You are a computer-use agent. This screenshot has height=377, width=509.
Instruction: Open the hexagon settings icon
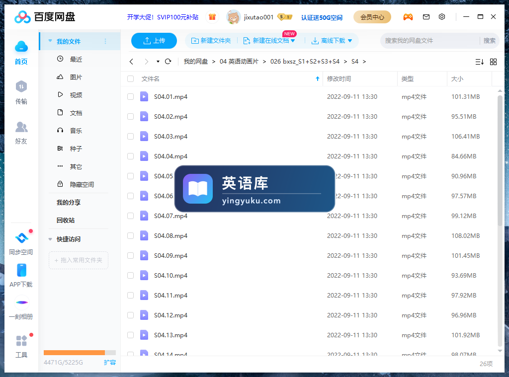(442, 17)
